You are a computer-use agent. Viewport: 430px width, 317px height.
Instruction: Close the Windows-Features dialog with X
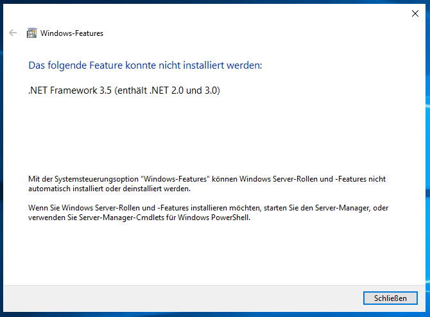click(415, 13)
